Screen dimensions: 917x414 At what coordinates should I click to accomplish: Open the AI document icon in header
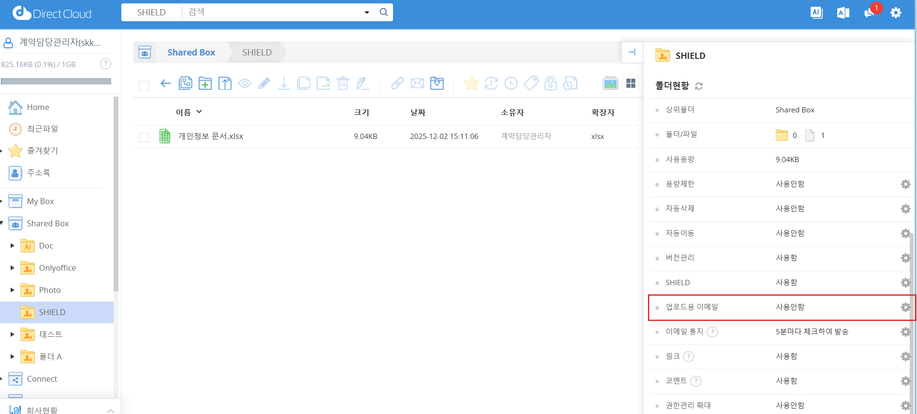(x=816, y=13)
